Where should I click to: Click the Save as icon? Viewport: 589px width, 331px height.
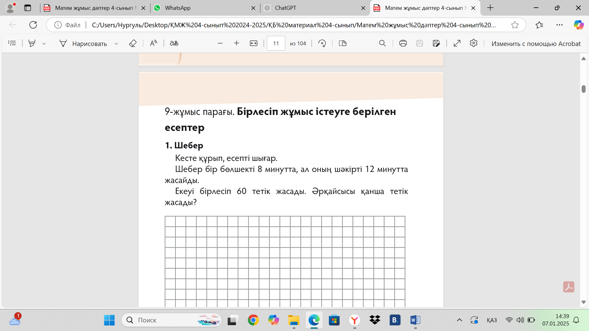click(x=436, y=43)
